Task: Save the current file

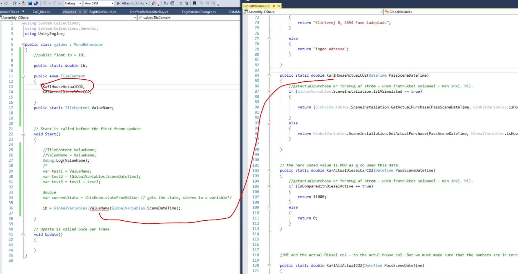Action: click(30, 3)
